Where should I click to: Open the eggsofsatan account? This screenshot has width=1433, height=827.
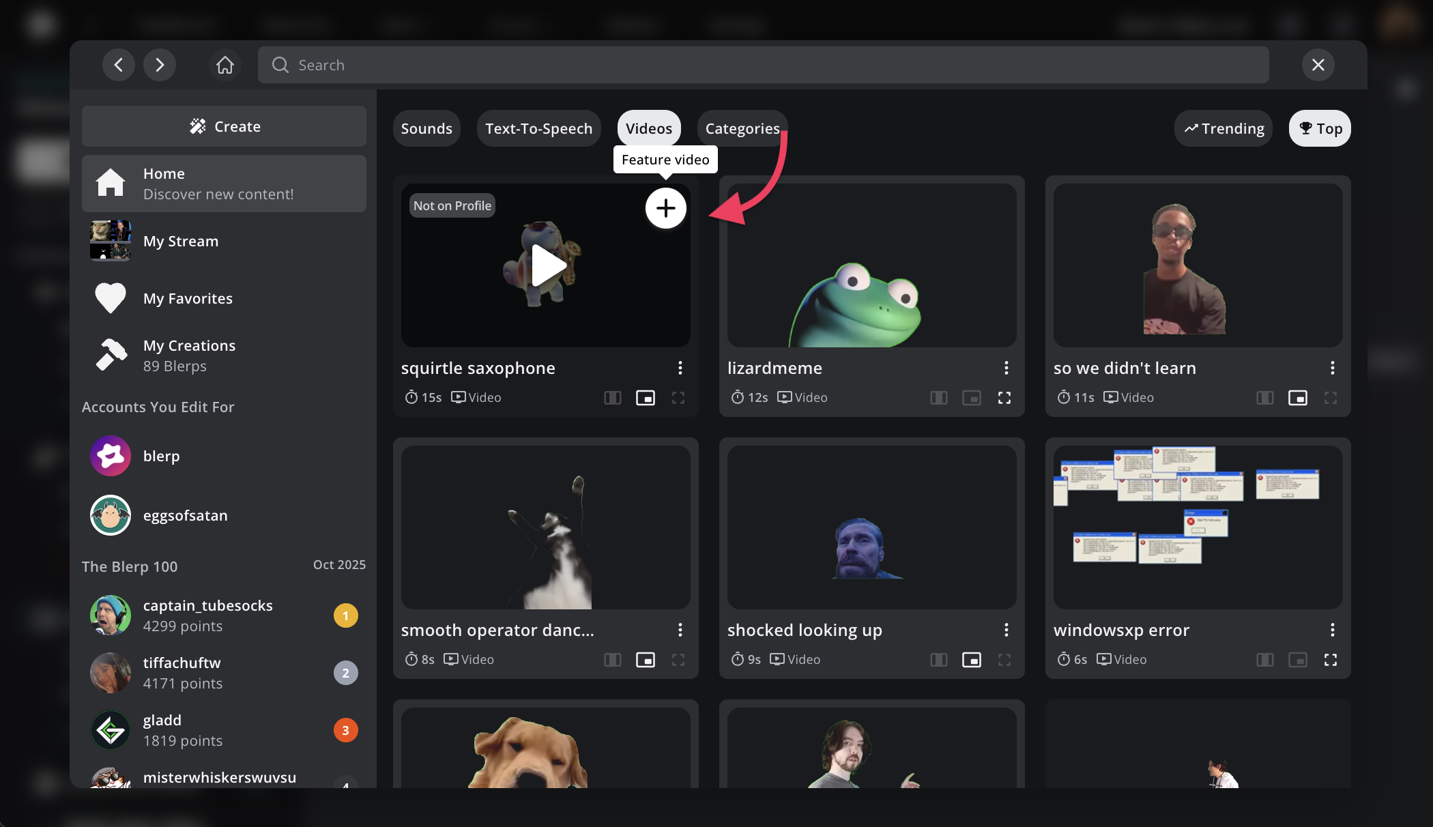[184, 515]
